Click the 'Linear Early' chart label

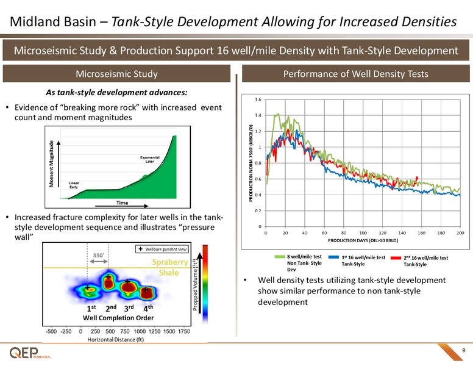point(74,185)
